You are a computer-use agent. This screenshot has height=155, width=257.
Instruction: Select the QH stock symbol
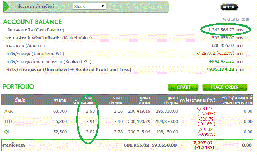[7, 132]
